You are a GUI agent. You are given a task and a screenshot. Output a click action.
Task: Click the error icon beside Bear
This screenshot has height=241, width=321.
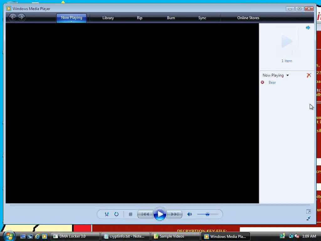(x=262, y=82)
